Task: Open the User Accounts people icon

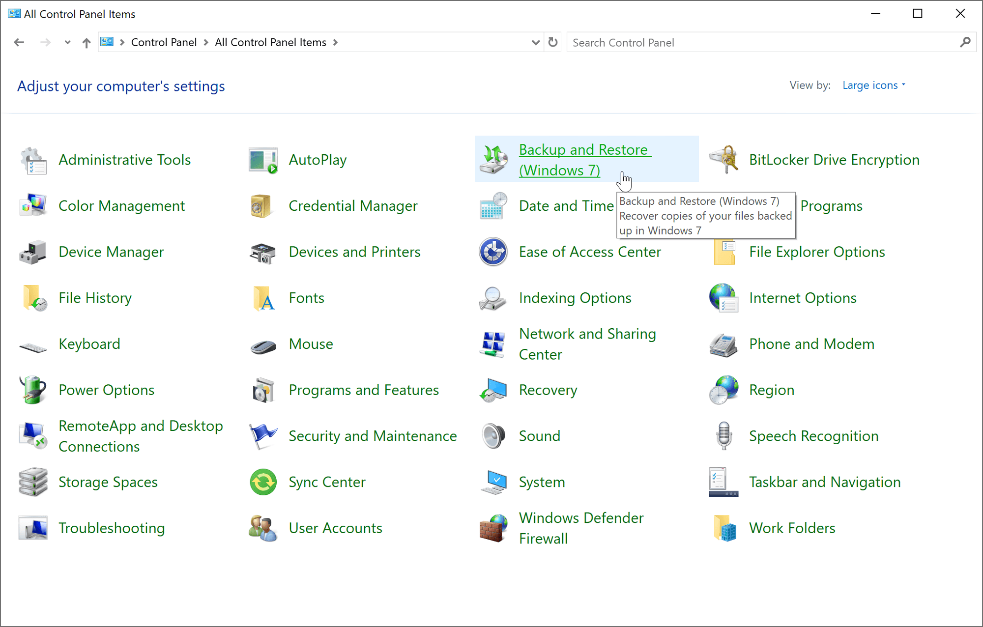Action: [x=263, y=528]
